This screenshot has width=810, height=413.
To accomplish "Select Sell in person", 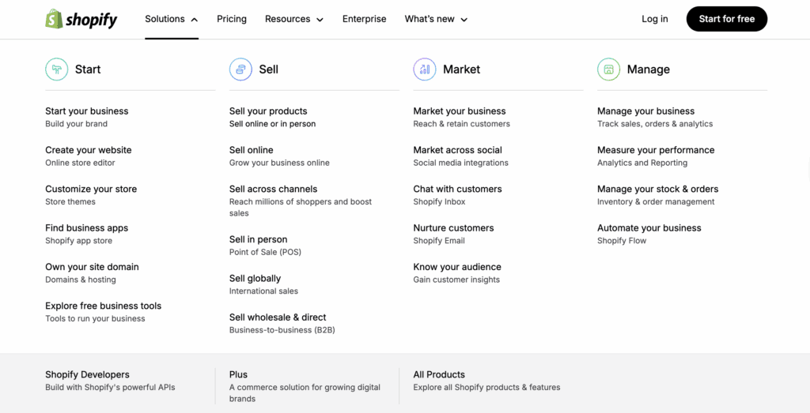I will (x=259, y=239).
